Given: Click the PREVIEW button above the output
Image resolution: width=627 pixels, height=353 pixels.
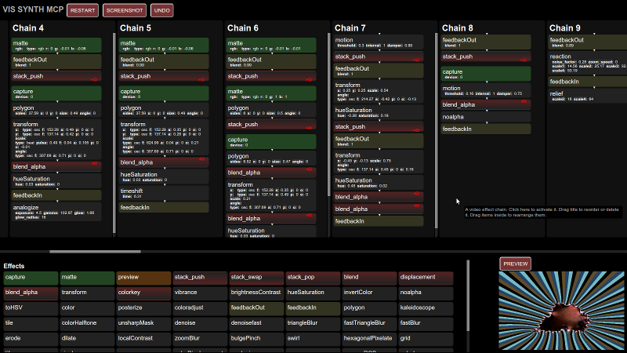Looking at the screenshot, I should [x=516, y=264].
